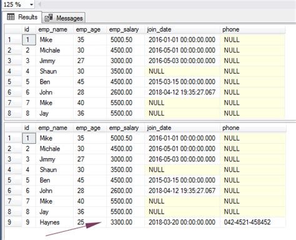Screen dimensions: 296x240
Task: Select the emp_salary column header in first grid
Action: [126, 29]
